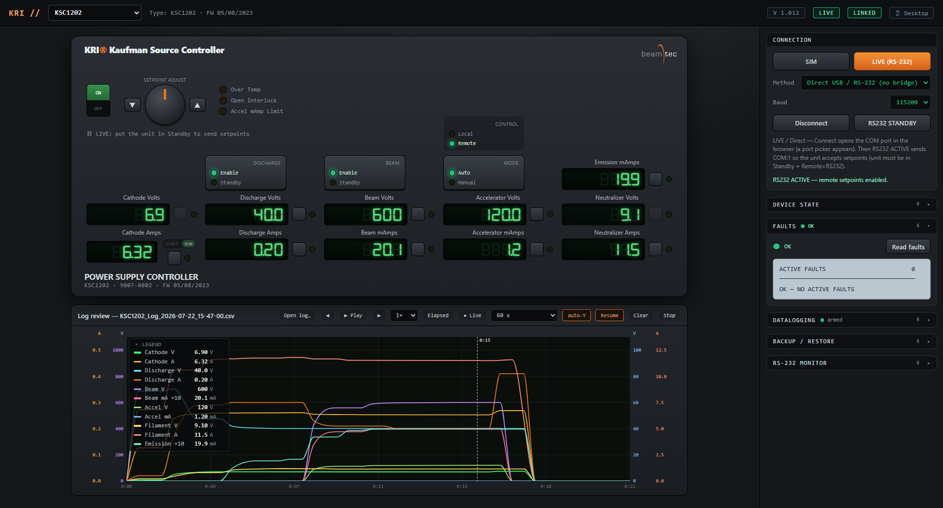Pin the Faults panel
Viewport: 943px width, 508px height.
(x=918, y=226)
